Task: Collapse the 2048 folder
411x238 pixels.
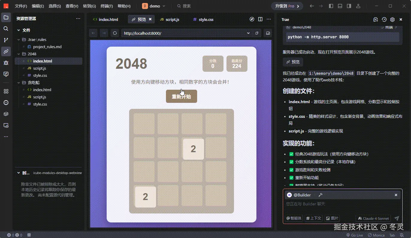Action: 19,54
